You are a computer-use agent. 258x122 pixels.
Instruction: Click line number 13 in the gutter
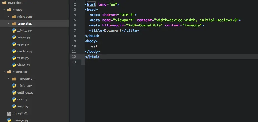[74, 62]
